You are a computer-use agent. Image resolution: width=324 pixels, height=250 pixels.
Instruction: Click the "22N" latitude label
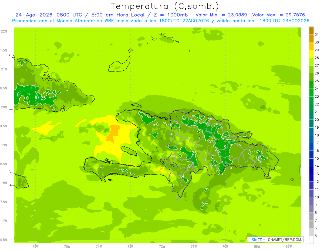click(x=4, y=31)
